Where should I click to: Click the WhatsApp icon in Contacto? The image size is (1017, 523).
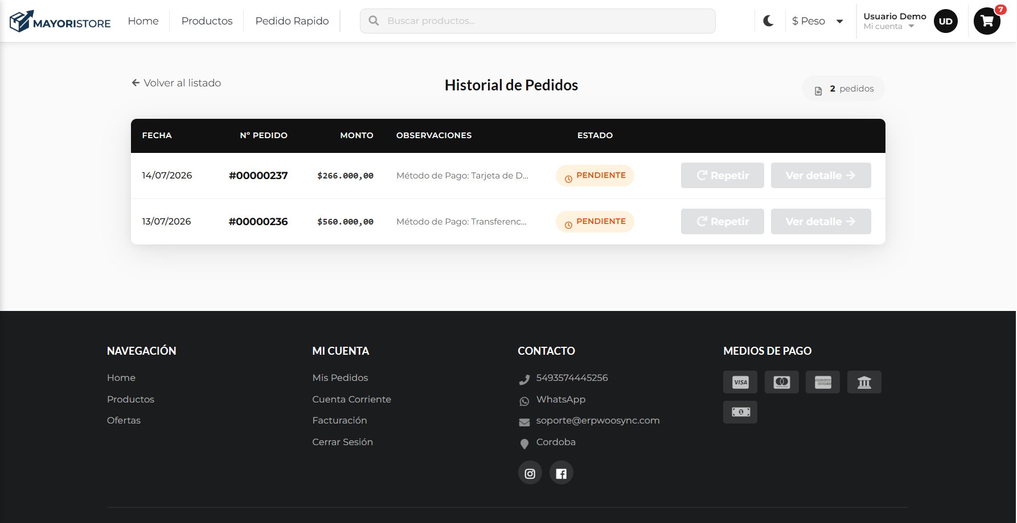tap(524, 401)
